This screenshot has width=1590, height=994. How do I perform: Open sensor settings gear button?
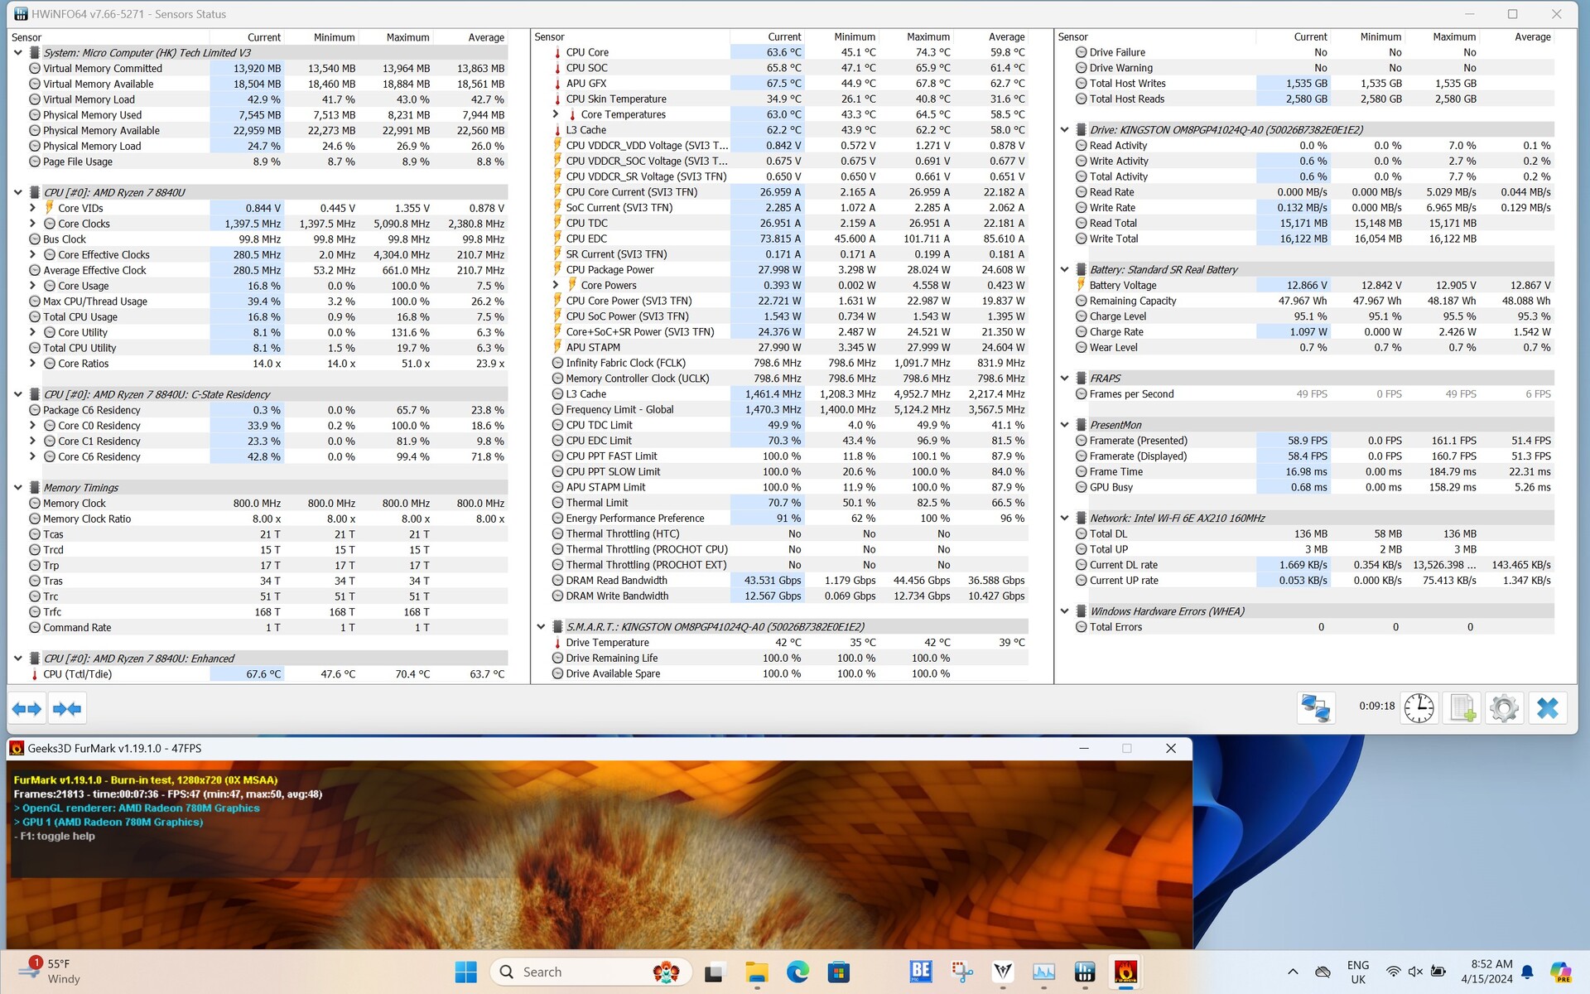[x=1504, y=708]
